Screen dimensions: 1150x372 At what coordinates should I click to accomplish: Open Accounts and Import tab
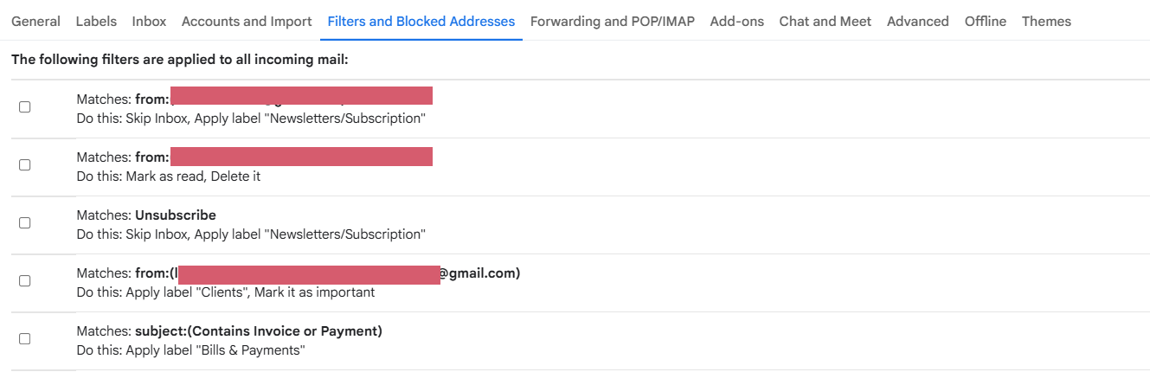247,22
